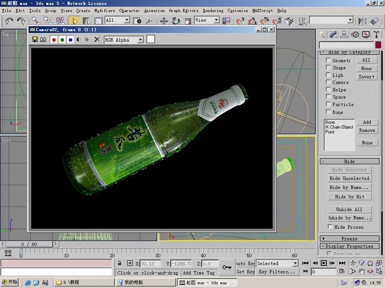Activate the Select Object arrow tool

pos(74,21)
